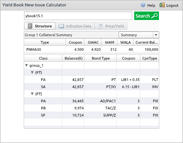
Task: Click in the ybook15.1 search field
Action: pos(78,16)
